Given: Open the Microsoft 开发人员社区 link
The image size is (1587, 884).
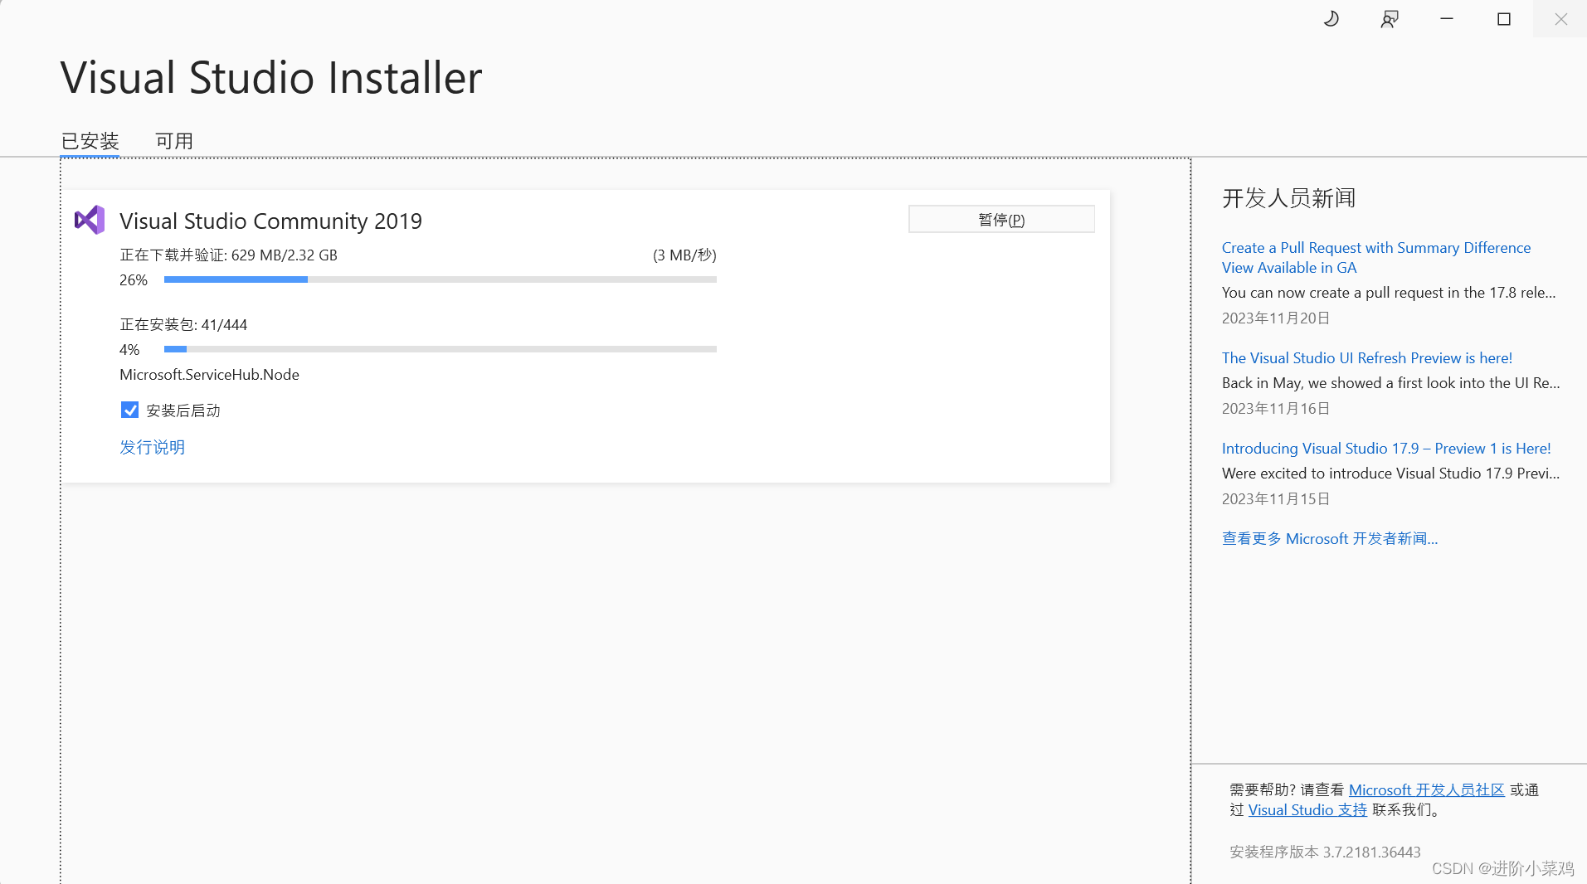Looking at the screenshot, I should pos(1426,789).
